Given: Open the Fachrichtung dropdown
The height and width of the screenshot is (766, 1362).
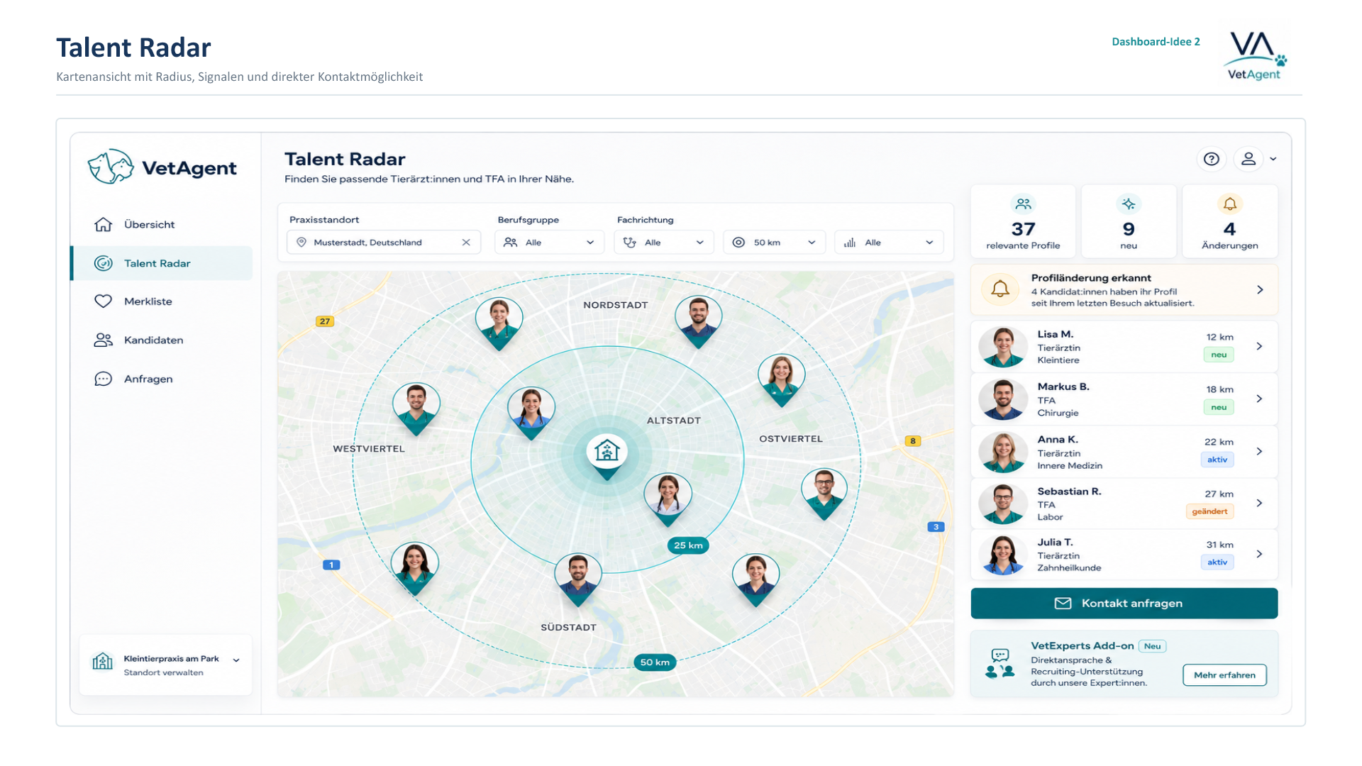Looking at the screenshot, I should [663, 243].
